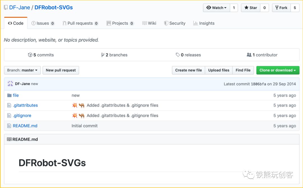
Task: Click the .gitattributes file icon
Action: 9,105
